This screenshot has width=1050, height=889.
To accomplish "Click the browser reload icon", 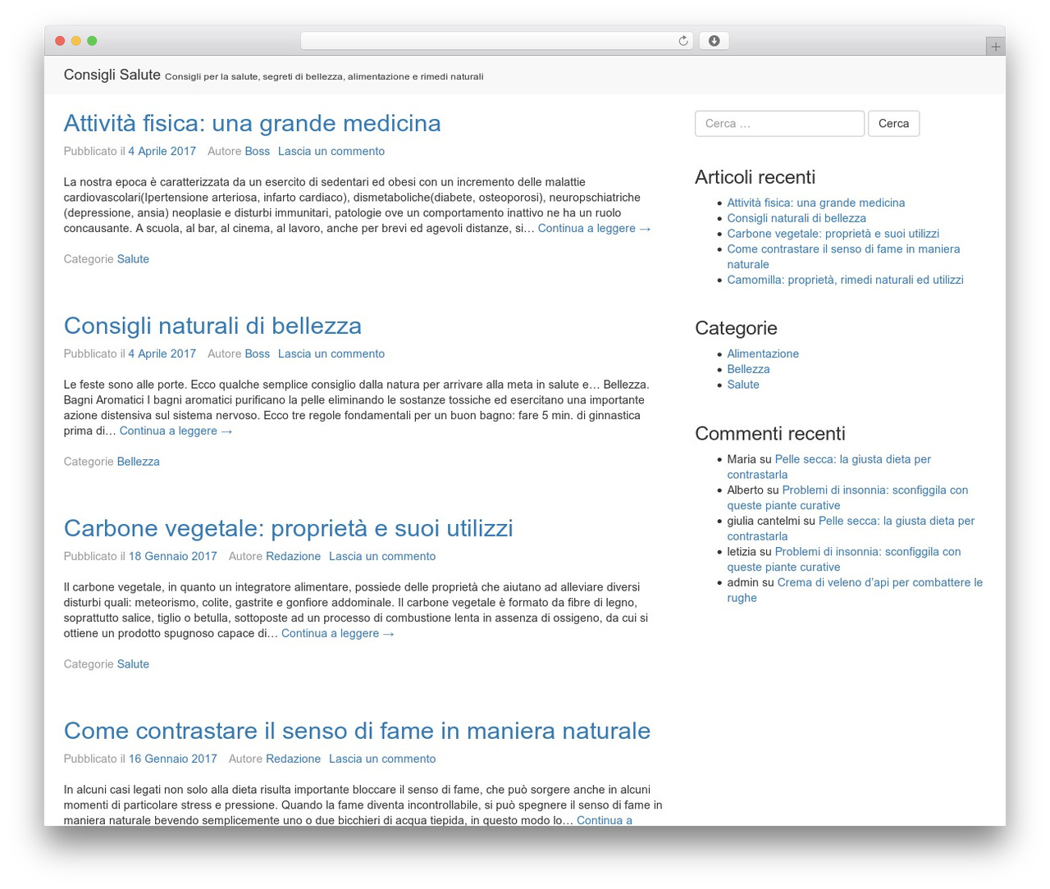I will [682, 41].
